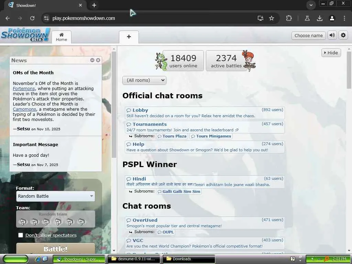352x264 pixels.
Task: Click the address bar URL
Action: click(84, 18)
